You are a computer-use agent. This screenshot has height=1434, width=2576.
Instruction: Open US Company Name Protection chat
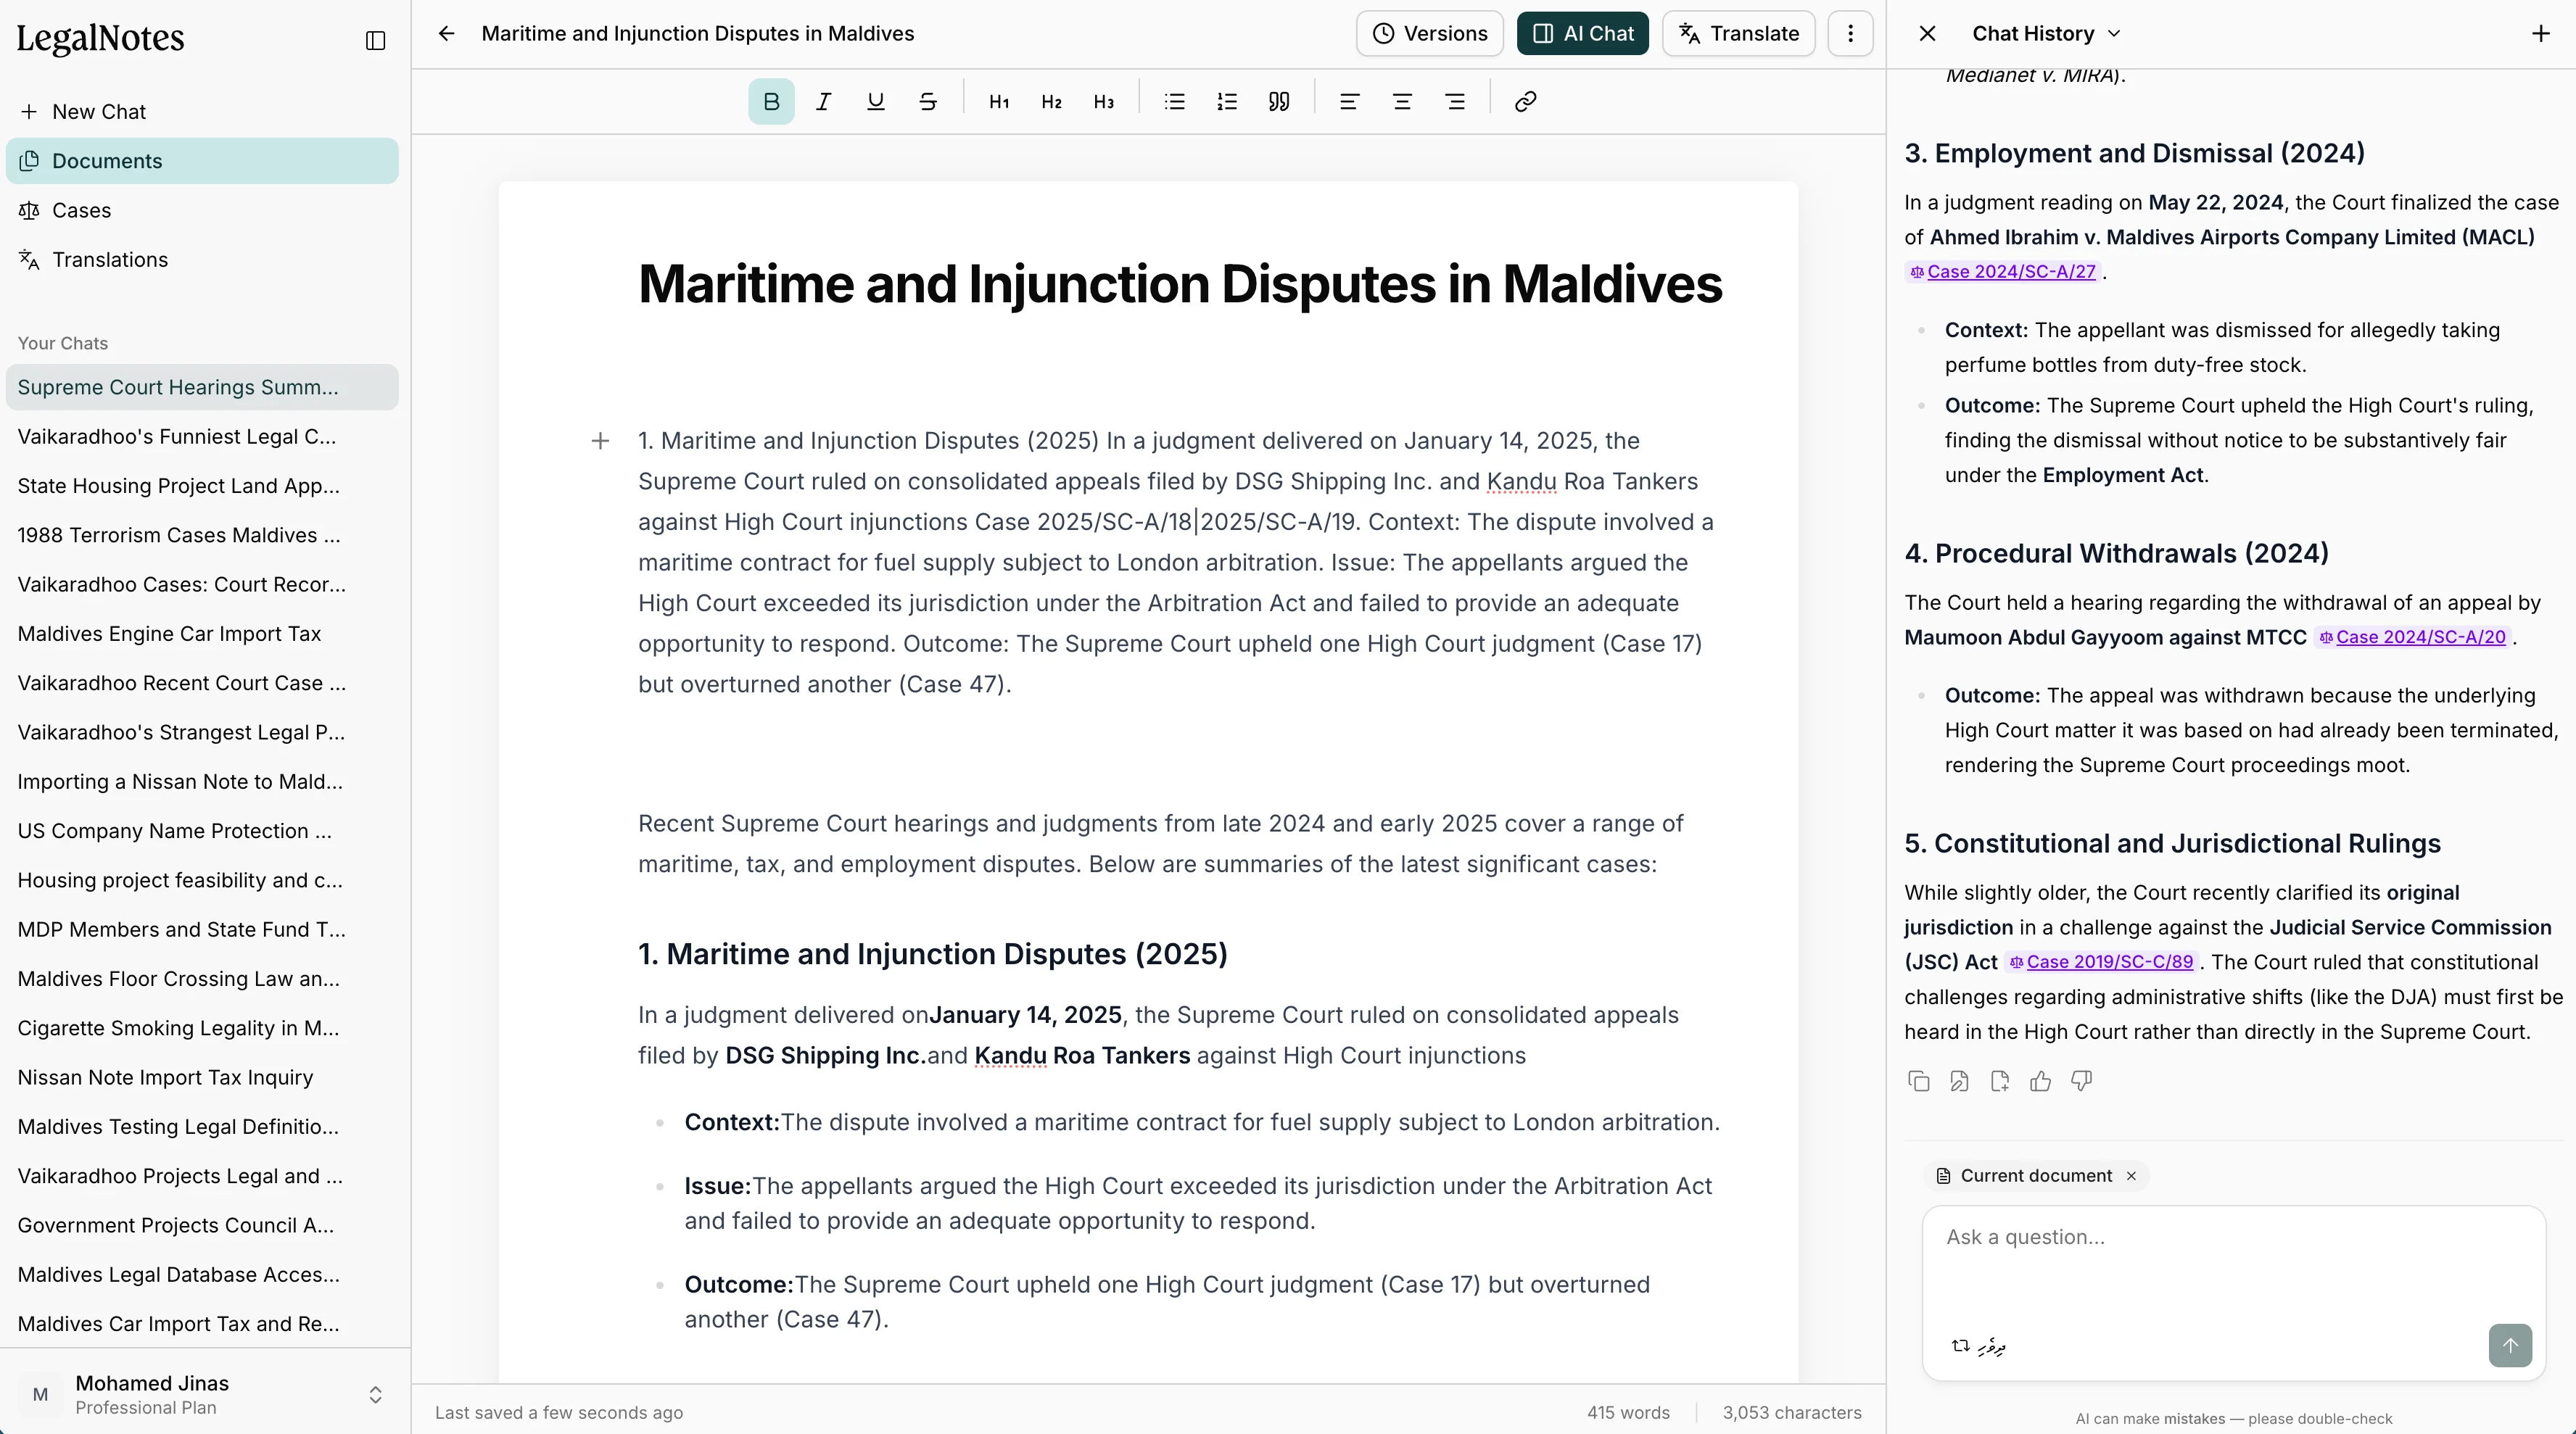click(x=202, y=831)
